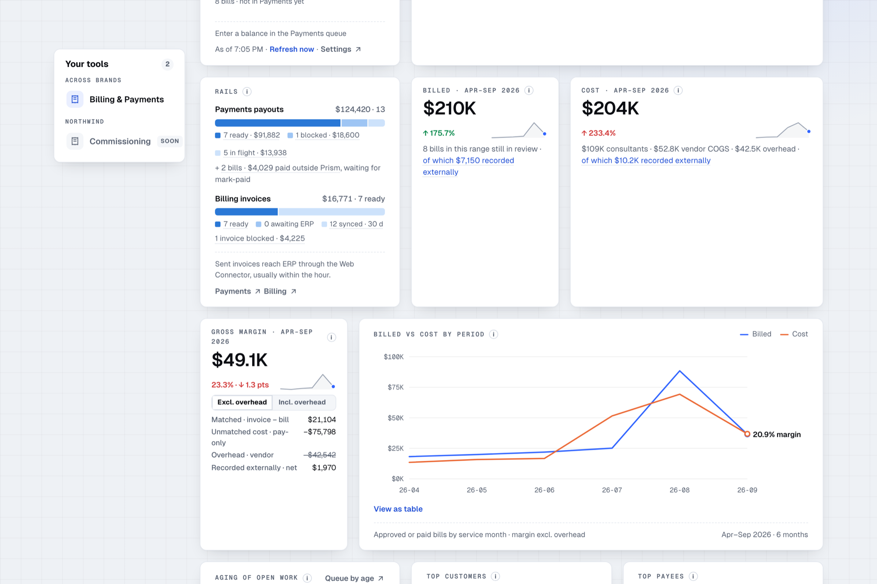Click the Gross Margin sparkline
This screenshot has height=584, width=877.
point(308,382)
